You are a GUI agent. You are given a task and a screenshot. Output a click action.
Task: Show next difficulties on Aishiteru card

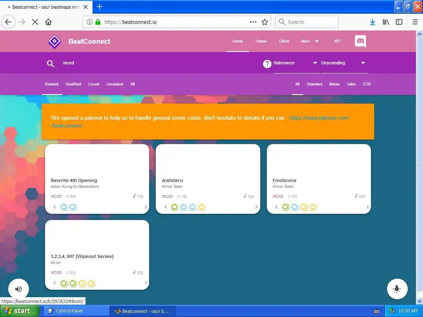click(256, 207)
